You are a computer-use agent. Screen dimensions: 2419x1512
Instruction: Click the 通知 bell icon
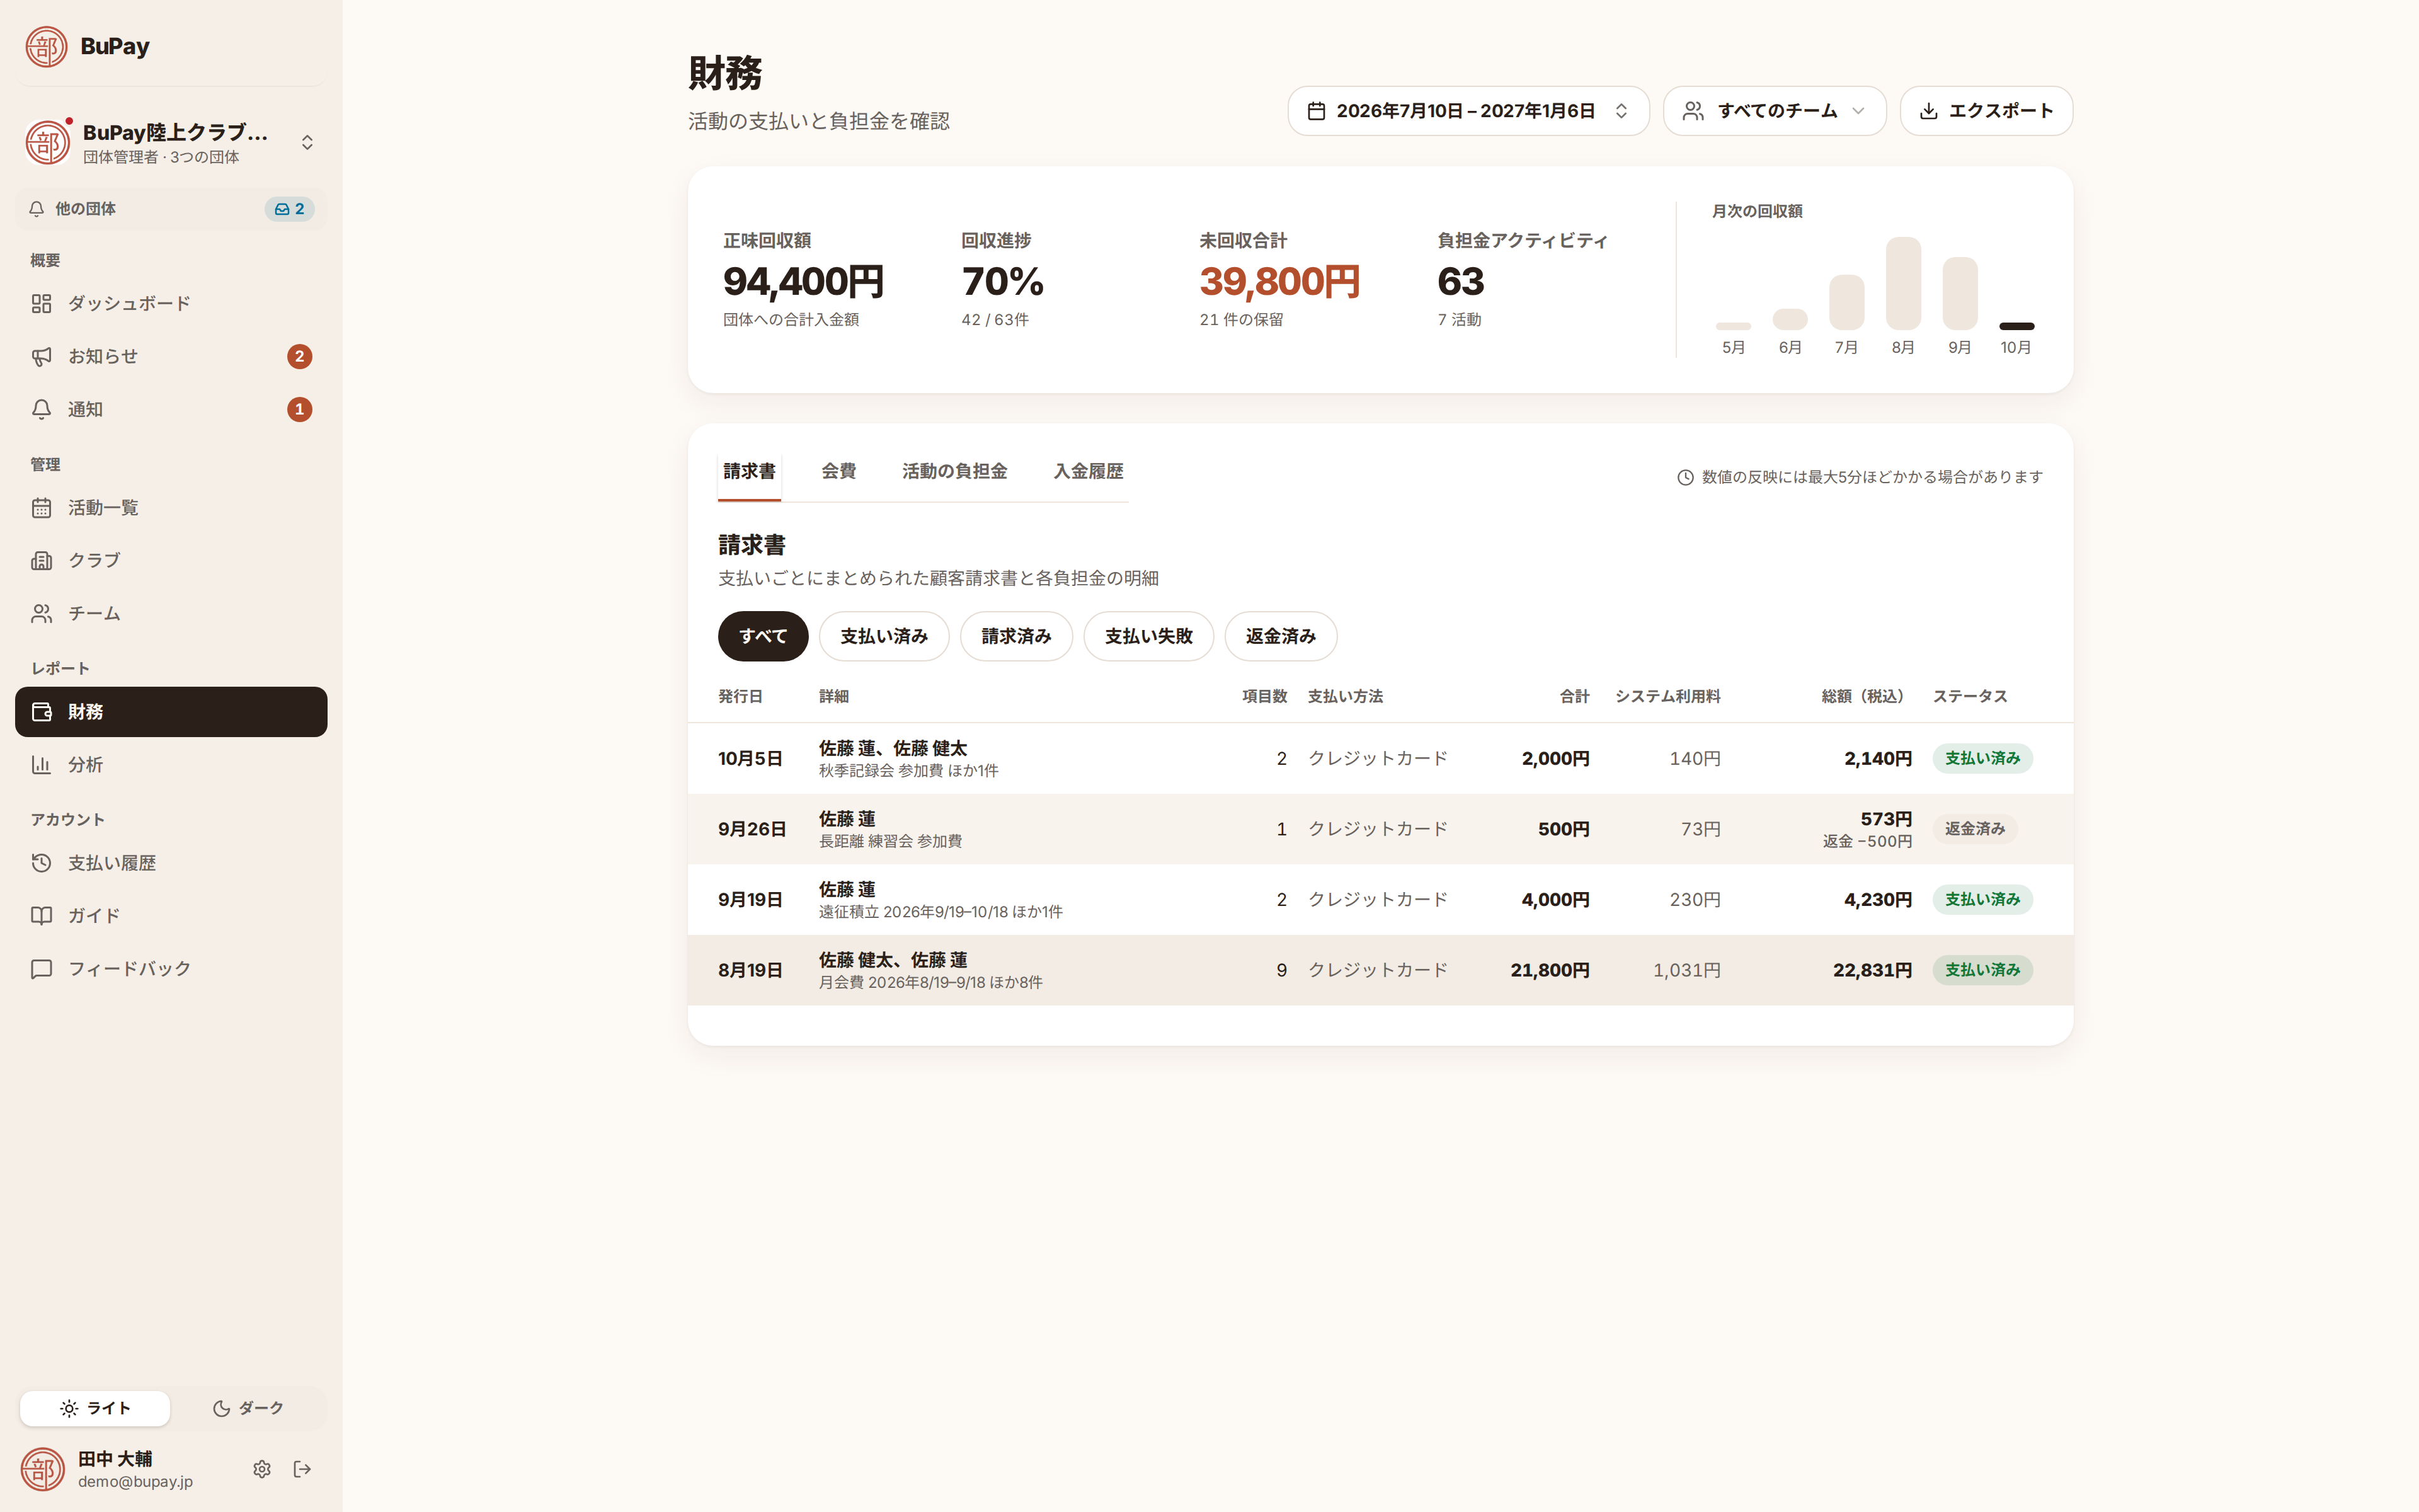(41, 409)
